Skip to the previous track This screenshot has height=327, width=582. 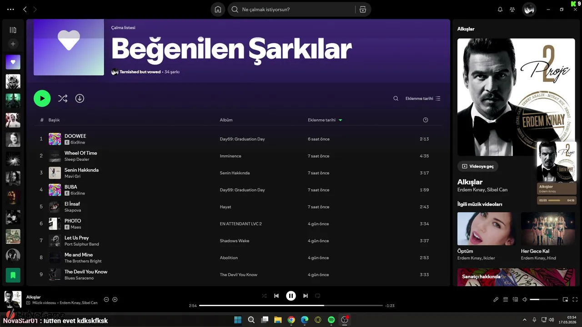click(276, 296)
